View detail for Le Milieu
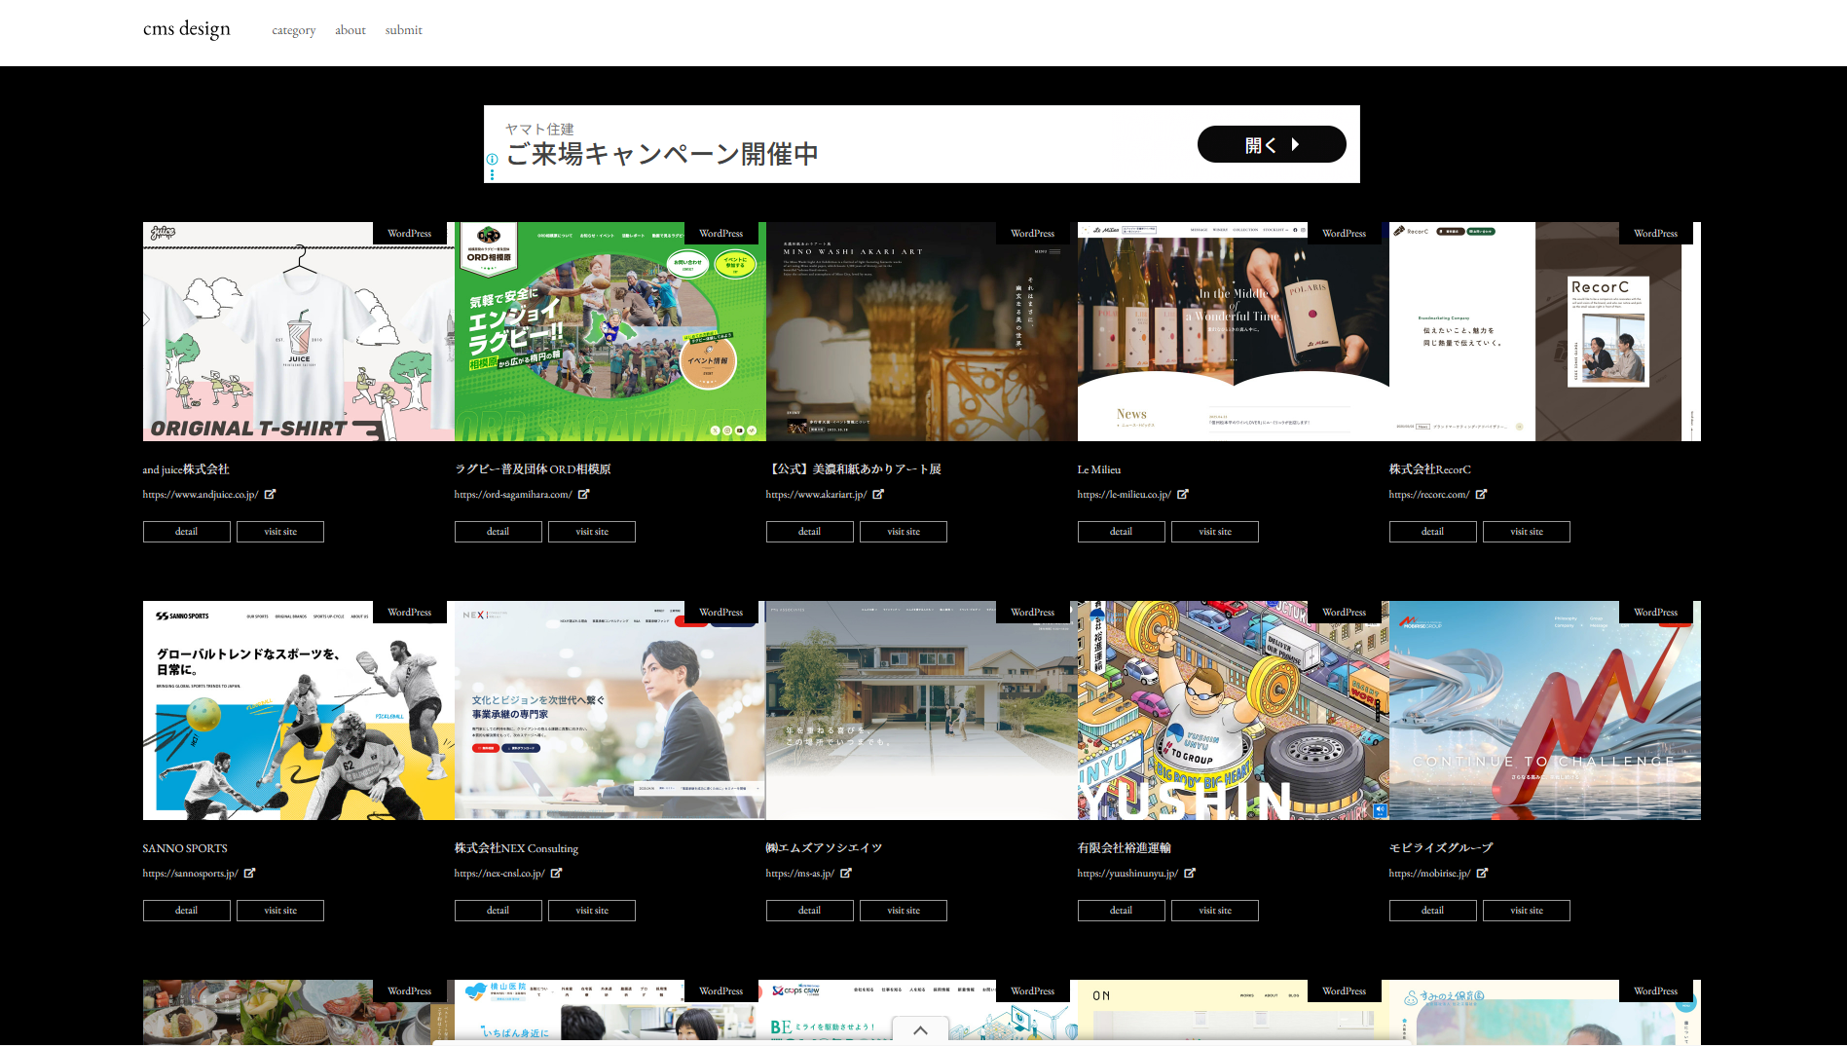The width and height of the screenshot is (1847, 1046). click(1122, 532)
